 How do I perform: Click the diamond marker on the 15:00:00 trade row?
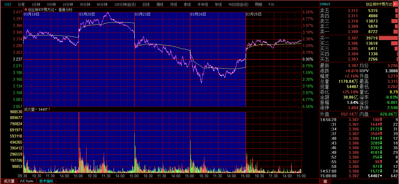pyautogui.click(x=381, y=176)
